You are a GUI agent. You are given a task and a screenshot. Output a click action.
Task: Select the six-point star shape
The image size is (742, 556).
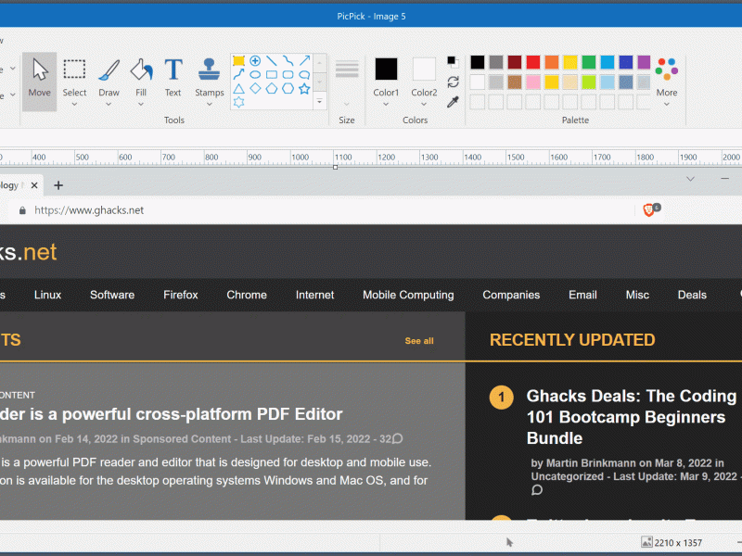[239, 102]
